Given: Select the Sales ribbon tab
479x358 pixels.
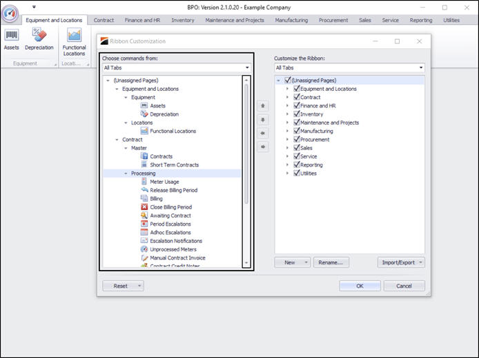Looking at the screenshot, I should pos(364,20).
